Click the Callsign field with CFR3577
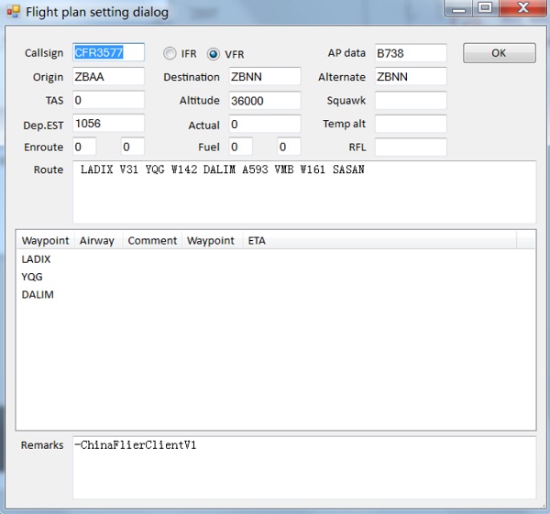This screenshot has height=514, width=550. 108,52
